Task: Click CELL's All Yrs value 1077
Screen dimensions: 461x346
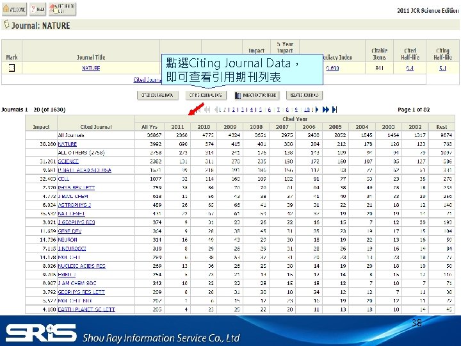Action: (156, 179)
